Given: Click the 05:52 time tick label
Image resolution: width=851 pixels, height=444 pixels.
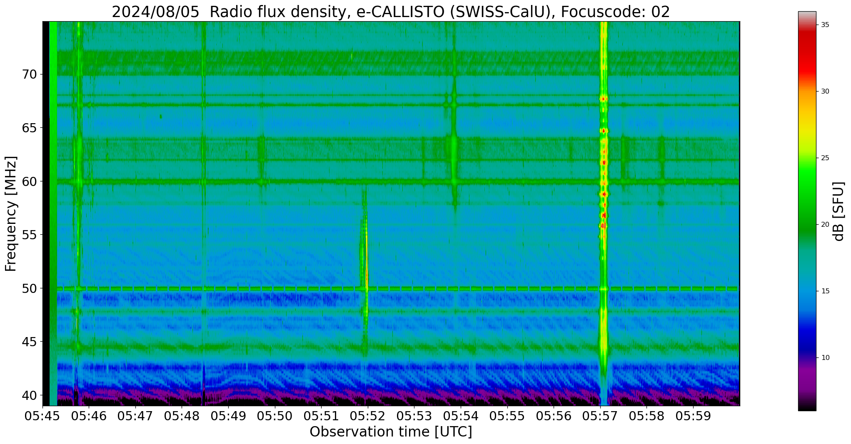Looking at the screenshot, I should pyautogui.click(x=368, y=416).
